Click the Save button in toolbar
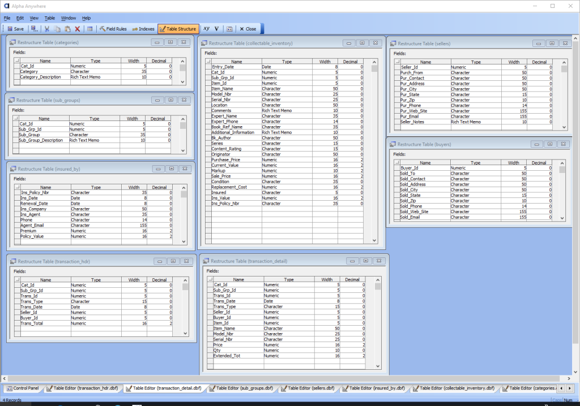This screenshot has height=406, width=580. tap(15, 29)
